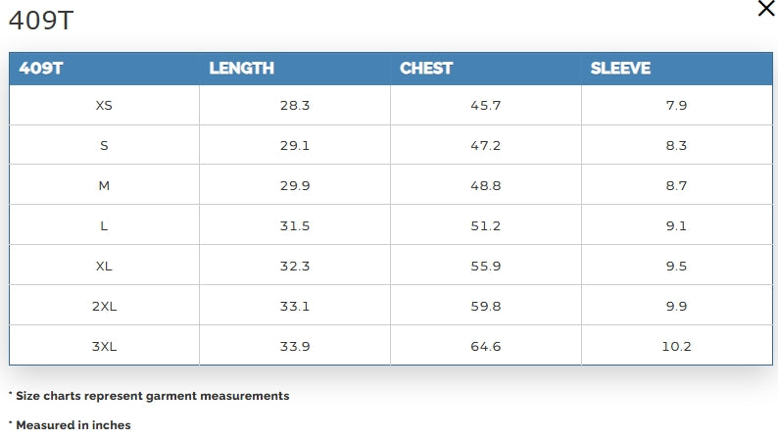The height and width of the screenshot is (440, 778).
Task: Select the M size row label
Action: pyautogui.click(x=104, y=185)
